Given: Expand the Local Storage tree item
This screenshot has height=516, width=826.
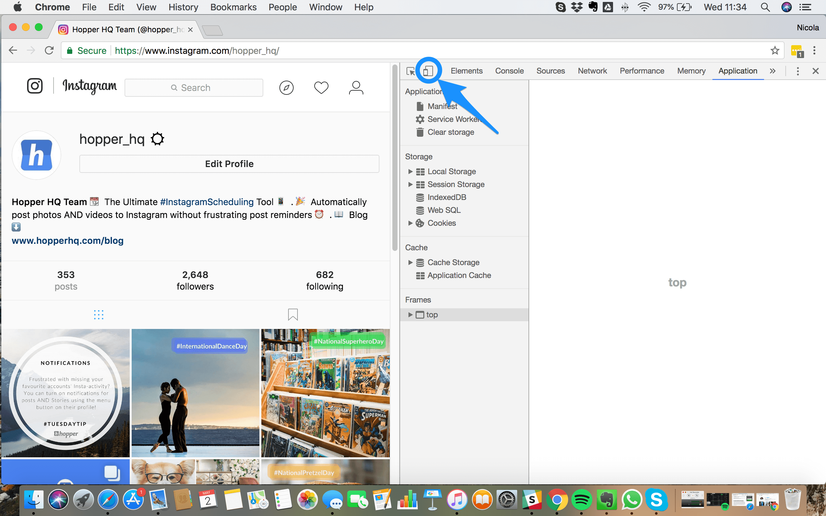Looking at the screenshot, I should tap(410, 171).
